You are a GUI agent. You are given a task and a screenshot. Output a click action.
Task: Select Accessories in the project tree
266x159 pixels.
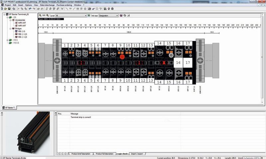point(20,20)
